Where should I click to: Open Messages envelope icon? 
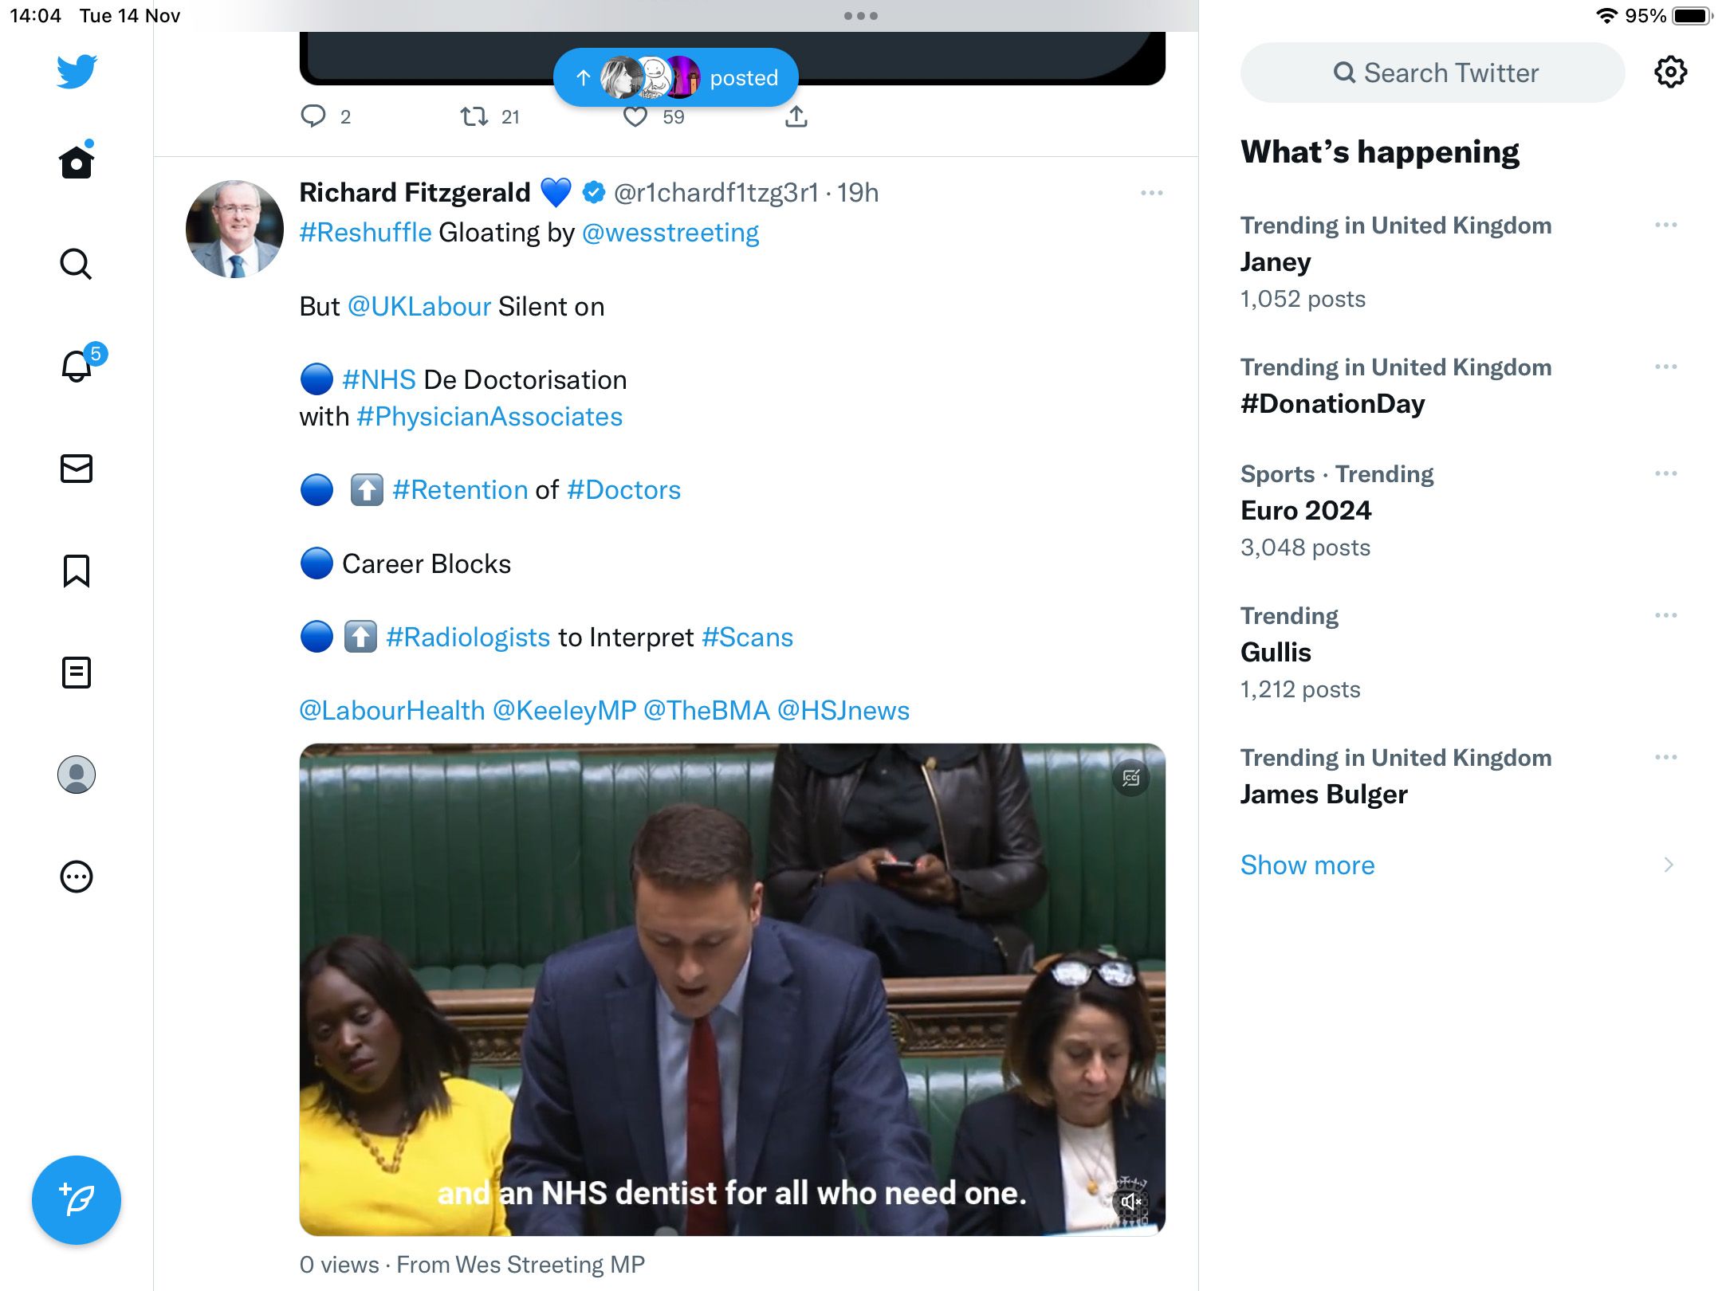click(x=77, y=469)
